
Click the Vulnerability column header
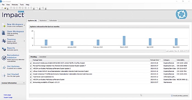point(182,60)
